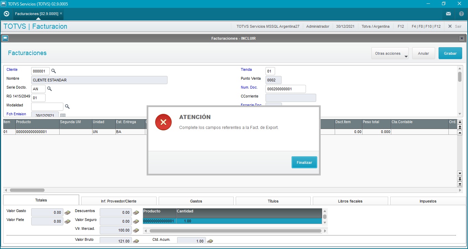Click the Num. Doc. input field
The height and width of the screenshot is (249, 468).
pos(286,89)
